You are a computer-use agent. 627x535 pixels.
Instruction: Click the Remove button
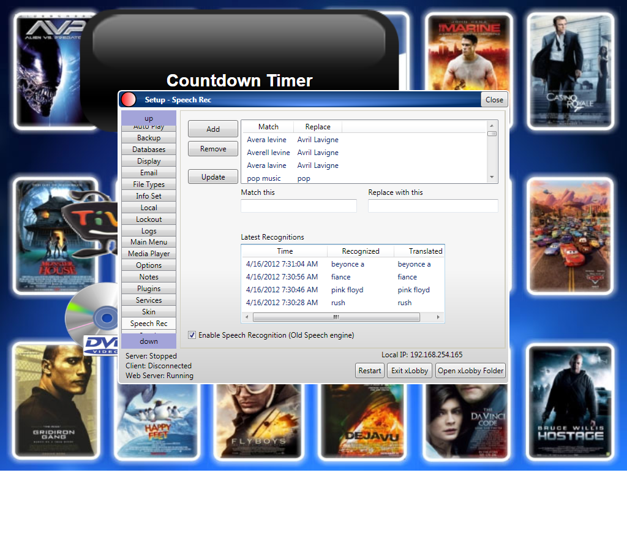tap(213, 148)
